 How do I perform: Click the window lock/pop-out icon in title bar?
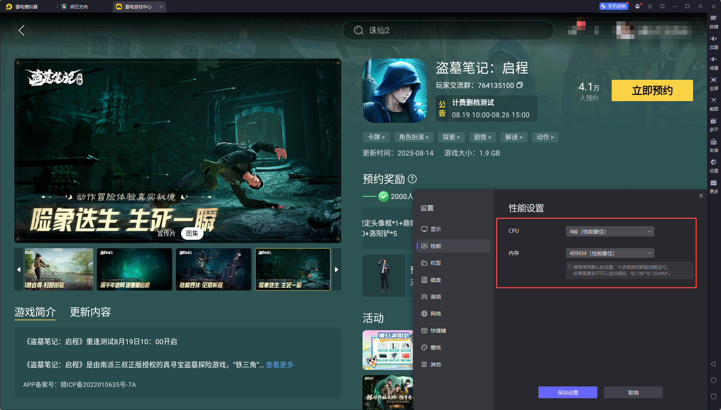click(662, 6)
